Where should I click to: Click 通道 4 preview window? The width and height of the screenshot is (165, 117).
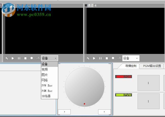coord(125,31)
